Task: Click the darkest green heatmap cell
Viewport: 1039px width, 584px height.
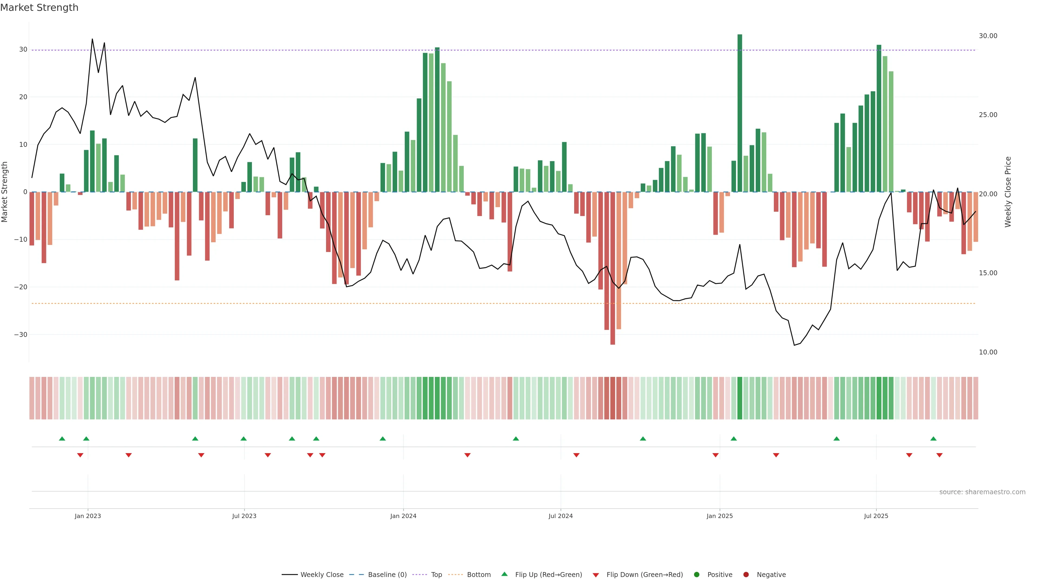Action: (740, 398)
